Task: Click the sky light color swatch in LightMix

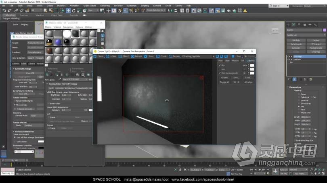Action: [x=252, y=66]
